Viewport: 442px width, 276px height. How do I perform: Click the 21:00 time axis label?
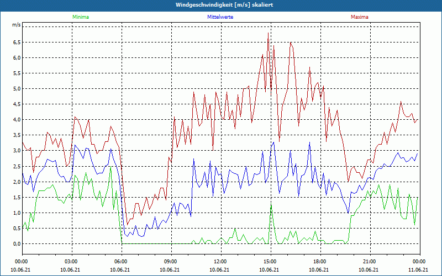(370, 262)
